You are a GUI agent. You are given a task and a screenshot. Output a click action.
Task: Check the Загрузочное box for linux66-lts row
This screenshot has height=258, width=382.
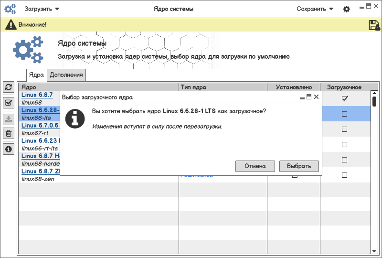[344, 114]
